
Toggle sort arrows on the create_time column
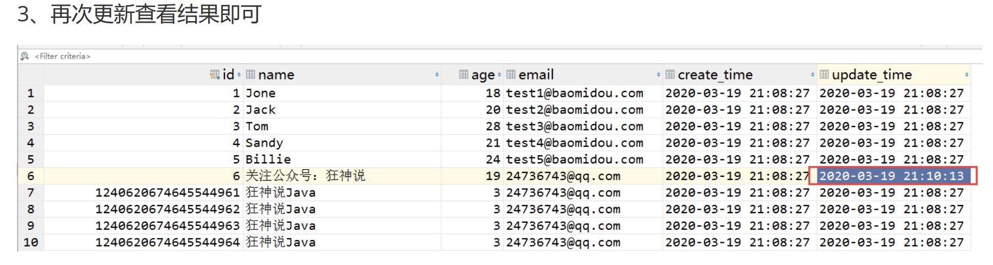coord(813,75)
